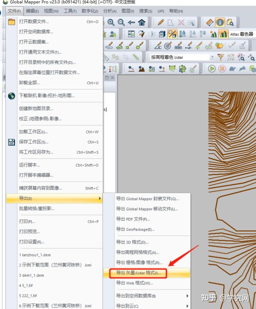
Task: Click the Lidar filter funnel icon
Action: (x=220, y=57)
